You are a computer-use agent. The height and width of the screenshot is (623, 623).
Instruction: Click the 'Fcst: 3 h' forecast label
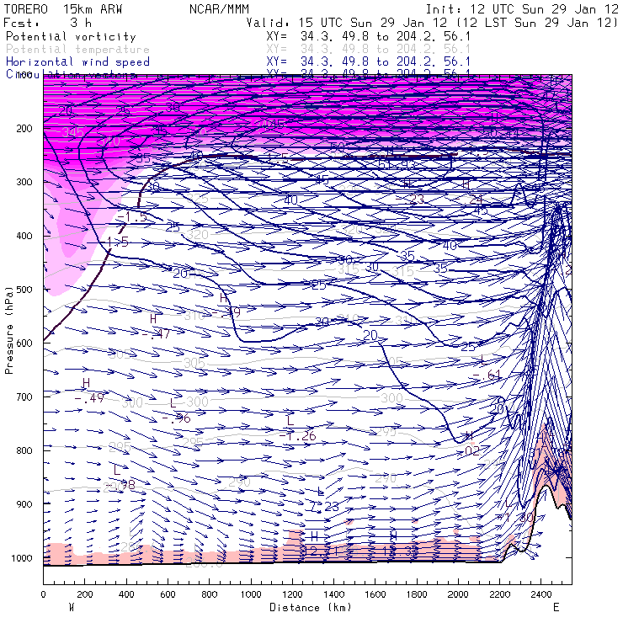48,23
